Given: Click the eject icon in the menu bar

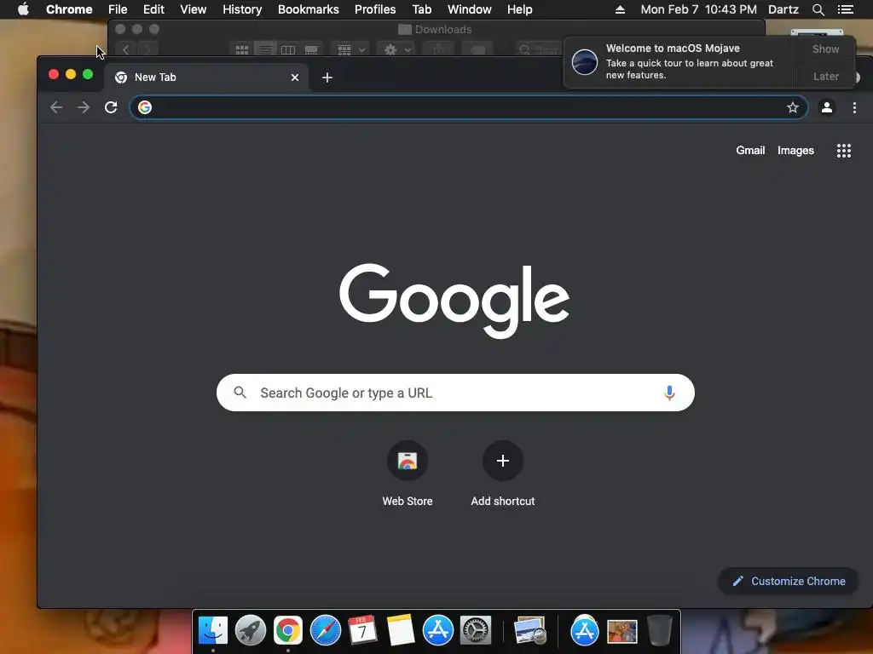Looking at the screenshot, I should [621, 9].
